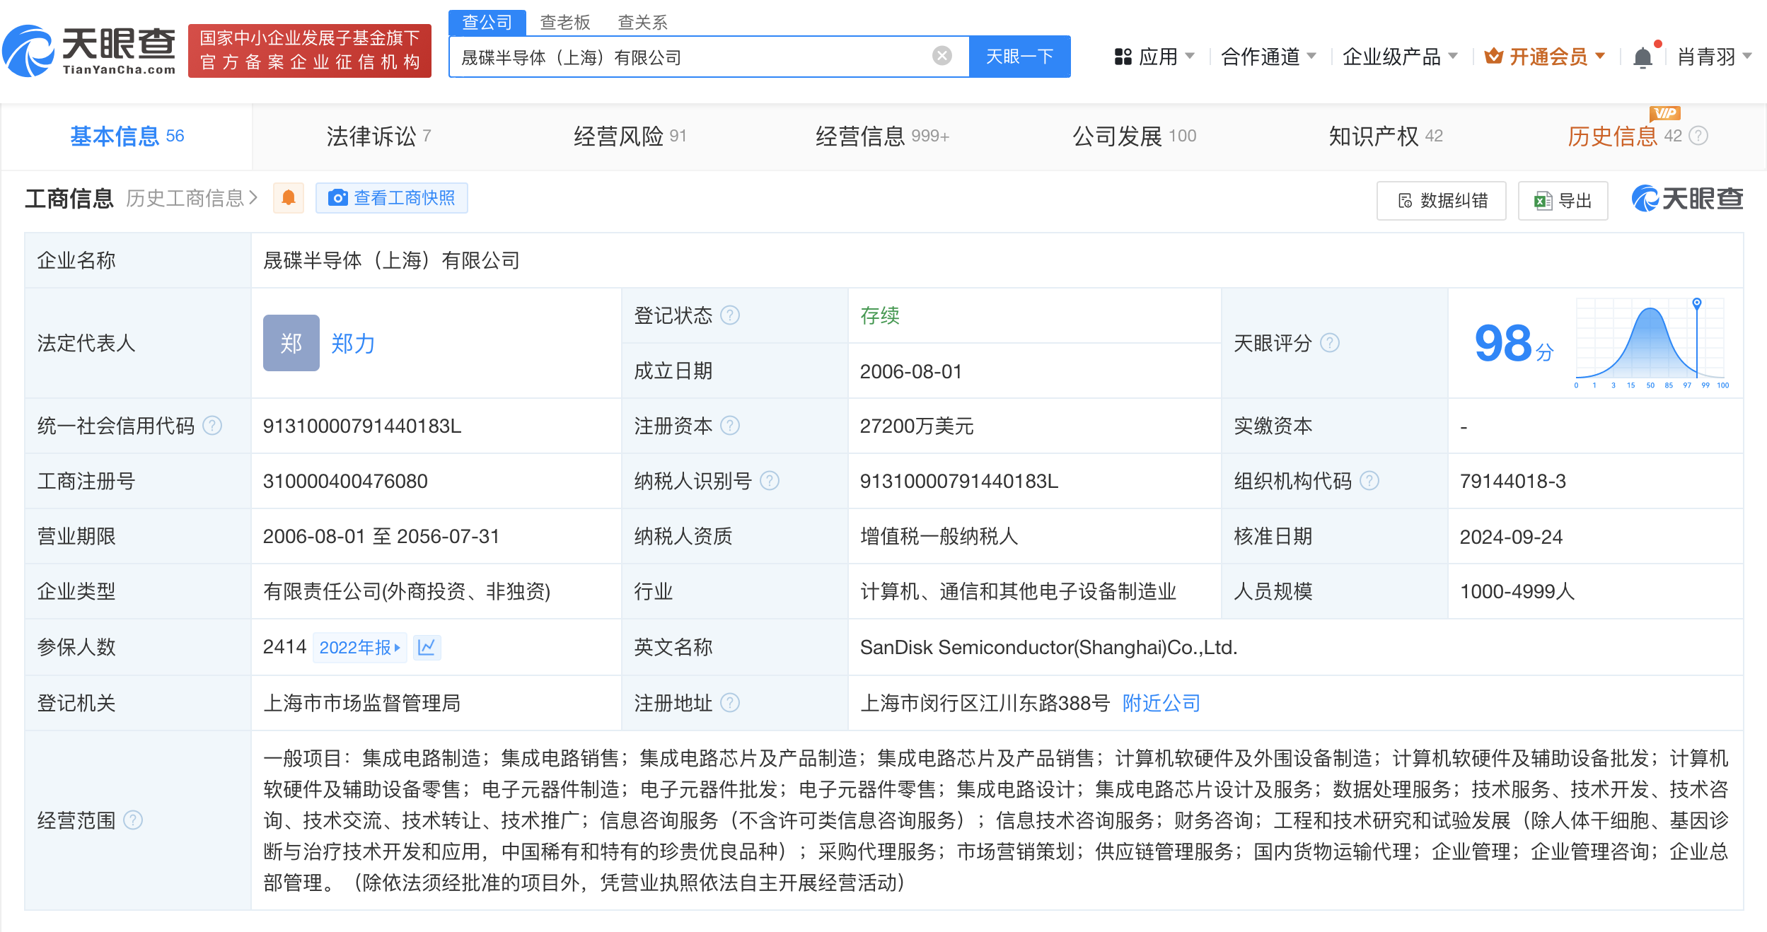Click question mark next to 统一社会信用代码
The height and width of the screenshot is (932, 1767).
pos(212,426)
